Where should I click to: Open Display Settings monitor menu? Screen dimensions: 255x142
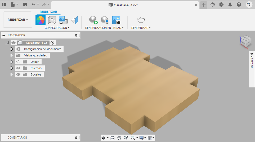(x=143, y=138)
